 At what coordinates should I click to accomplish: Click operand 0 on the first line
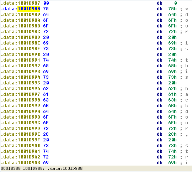tap(176, 3)
